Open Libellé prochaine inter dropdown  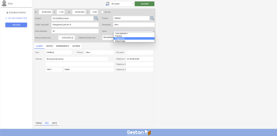[108, 38]
